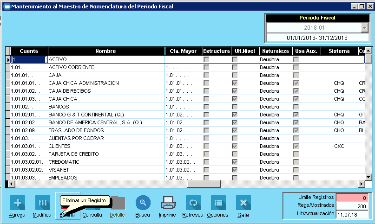Click the Agrega plus icon
Image resolution: width=375 pixels, height=224 pixels.
tap(17, 203)
